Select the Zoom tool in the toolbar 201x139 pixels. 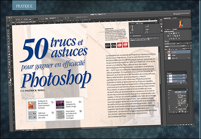10,75
